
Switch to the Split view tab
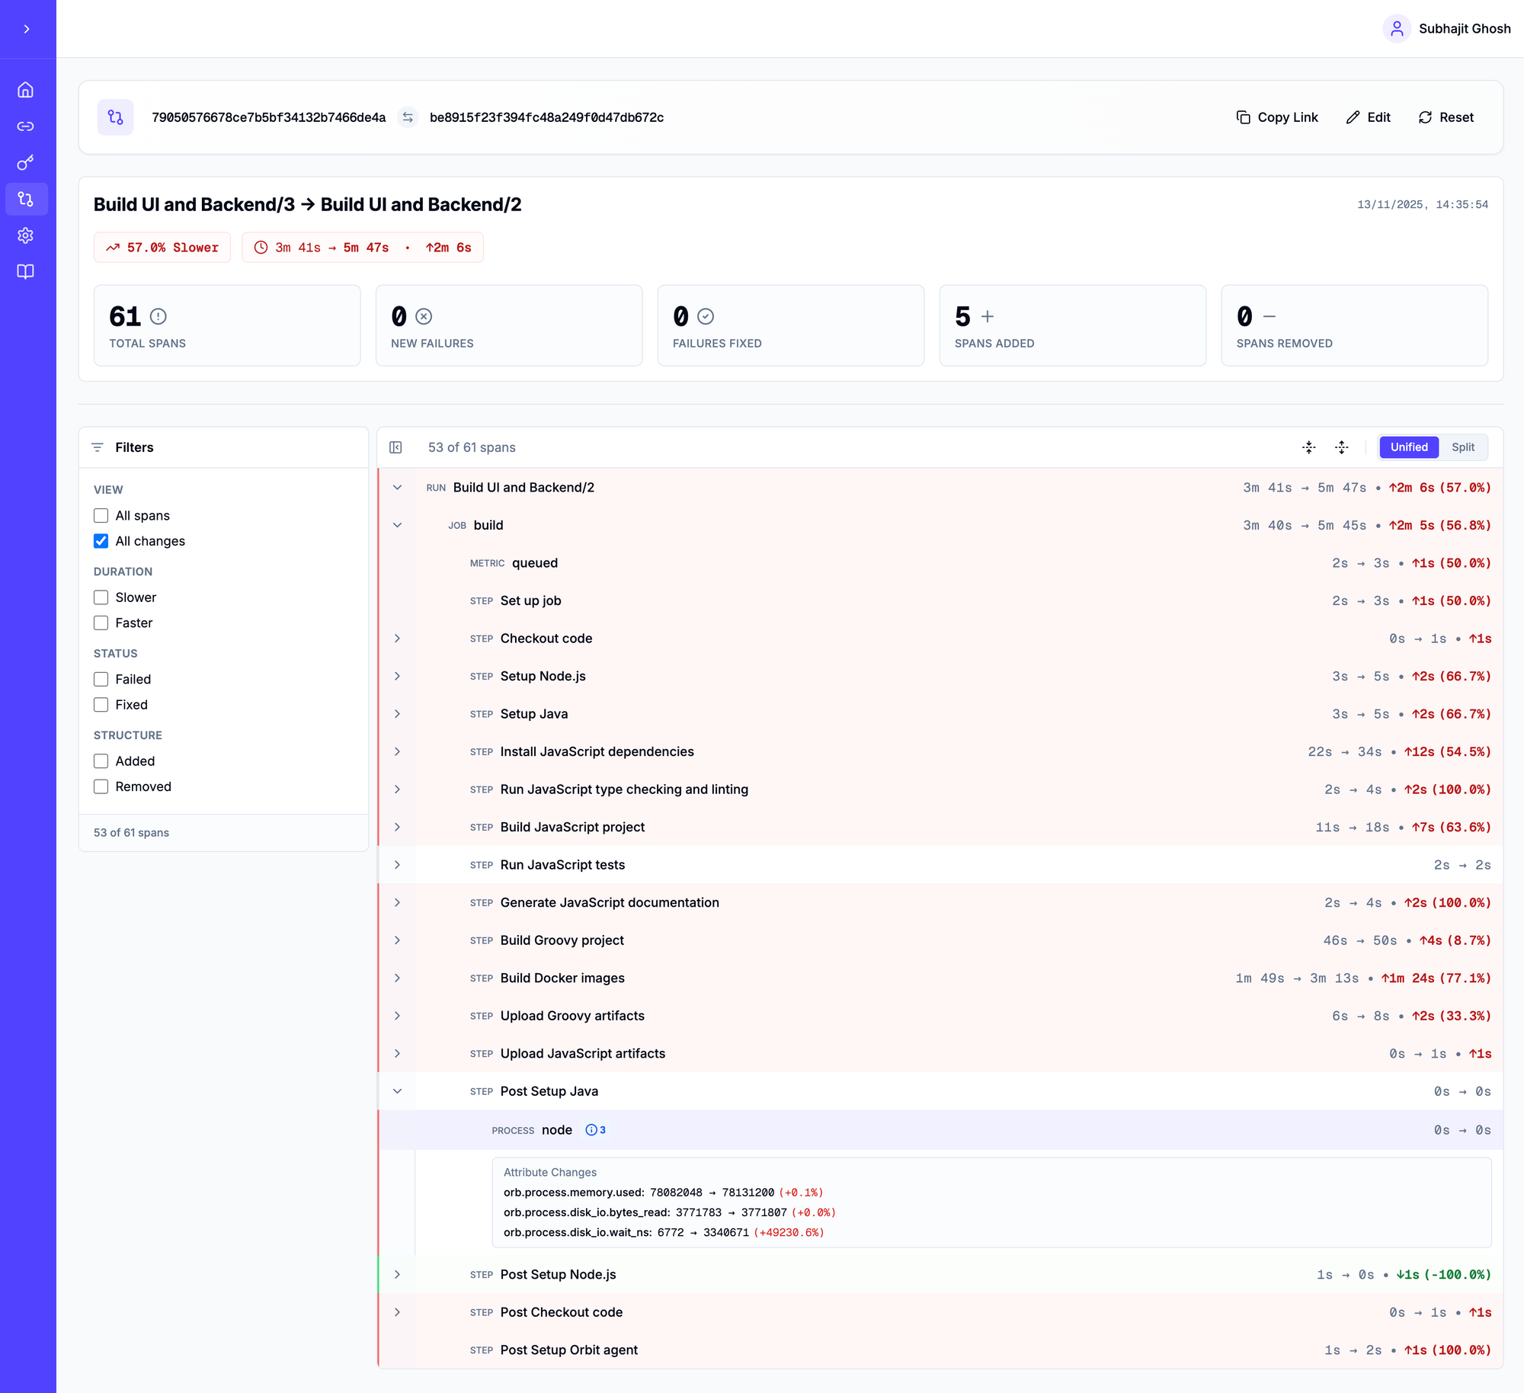click(x=1462, y=447)
